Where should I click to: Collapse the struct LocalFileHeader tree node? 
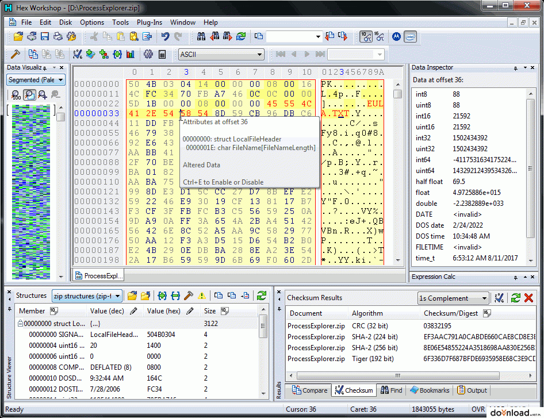21,323
